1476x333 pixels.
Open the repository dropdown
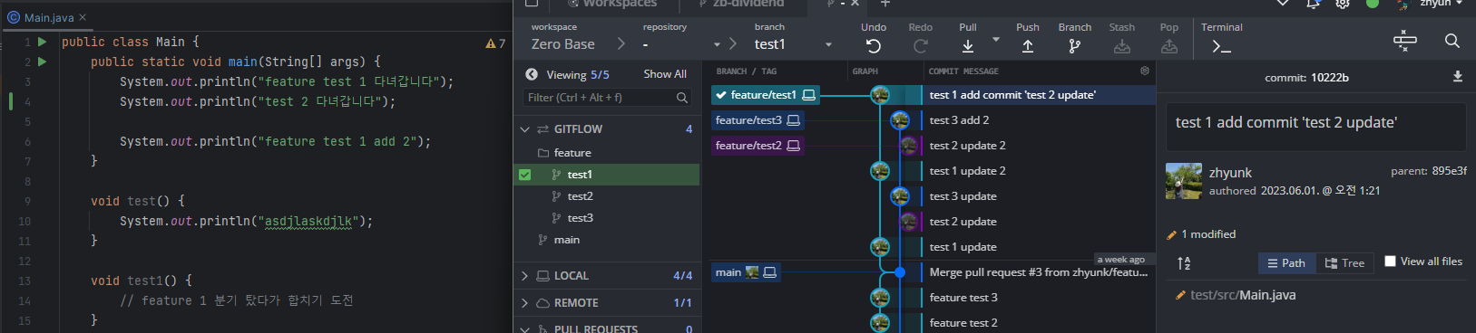(x=717, y=44)
